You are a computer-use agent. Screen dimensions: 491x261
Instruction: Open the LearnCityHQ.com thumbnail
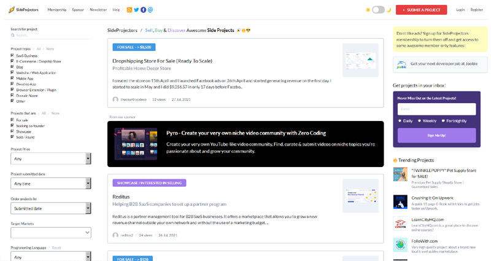tap(400, 224)
